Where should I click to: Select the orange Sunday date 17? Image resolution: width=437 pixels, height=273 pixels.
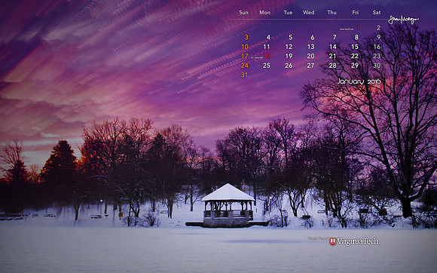pos(245,56)
